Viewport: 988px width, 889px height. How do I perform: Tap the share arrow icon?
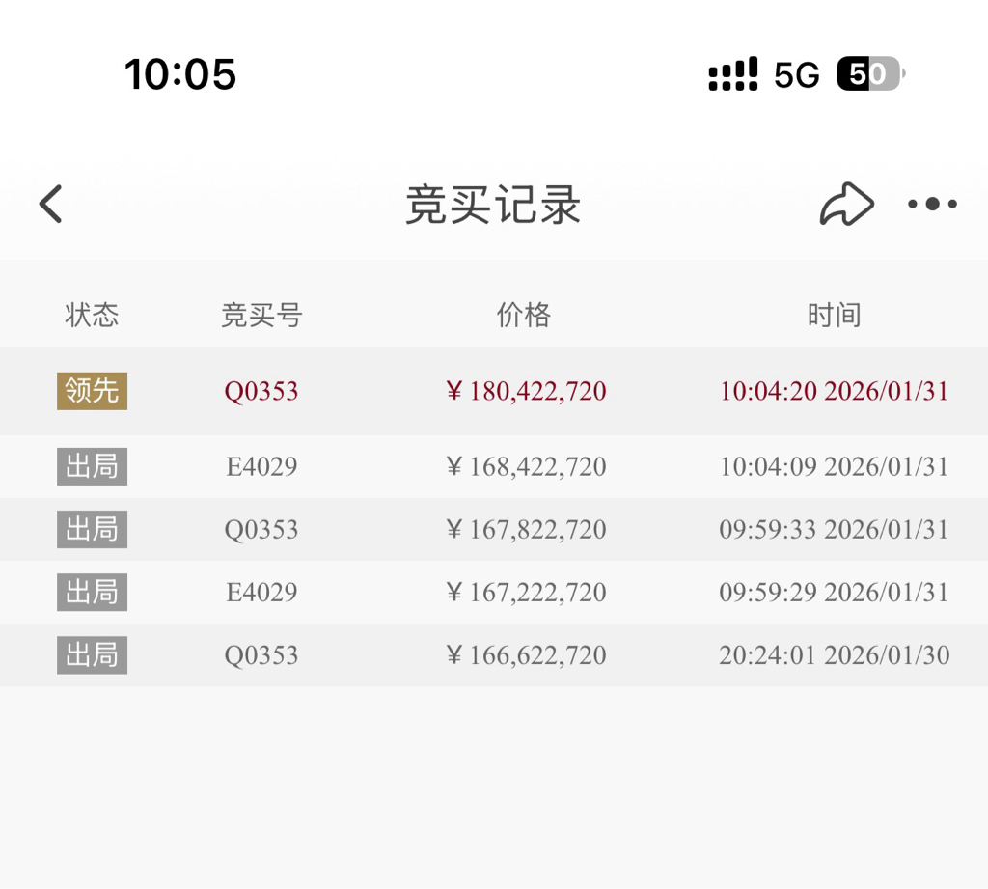point(846,204)
